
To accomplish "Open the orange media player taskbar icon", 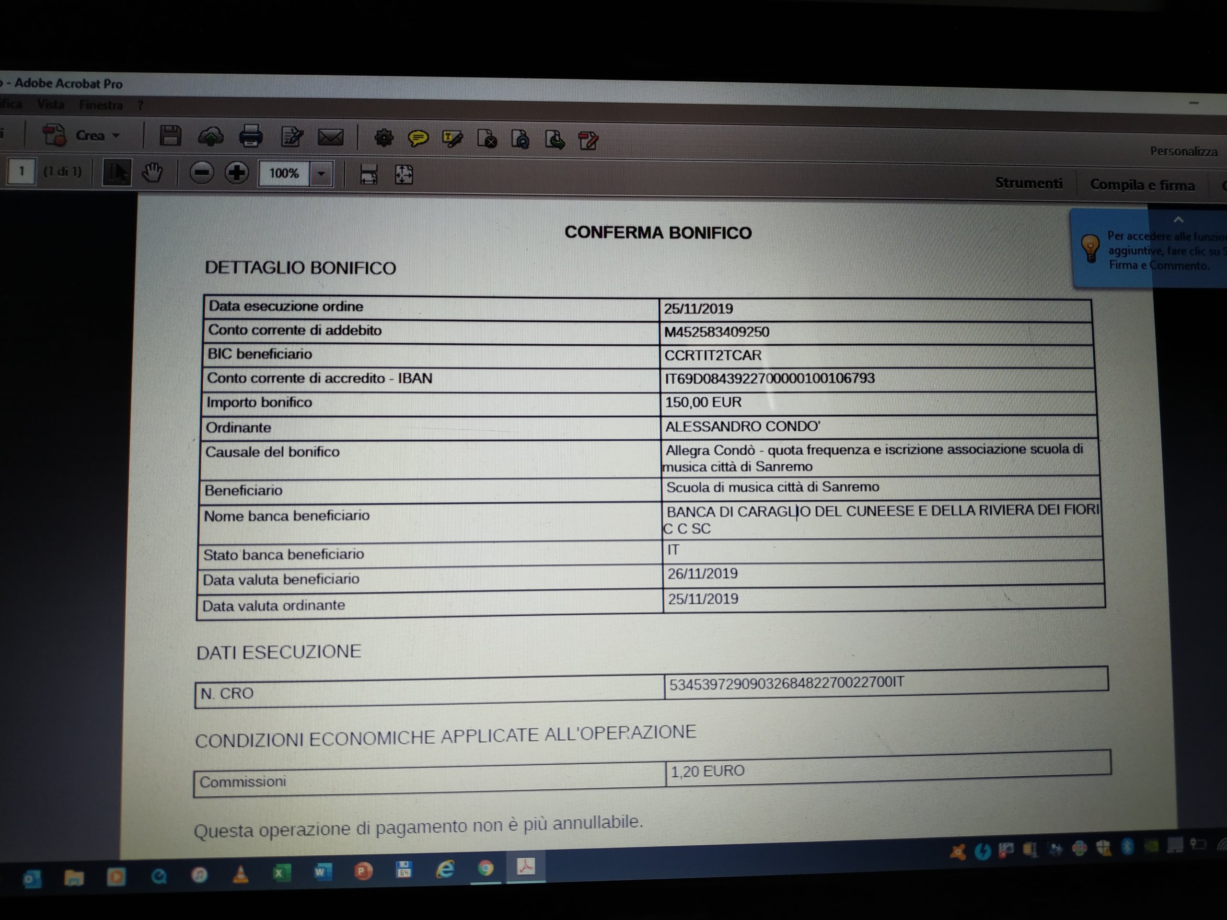I will point(116,876).
